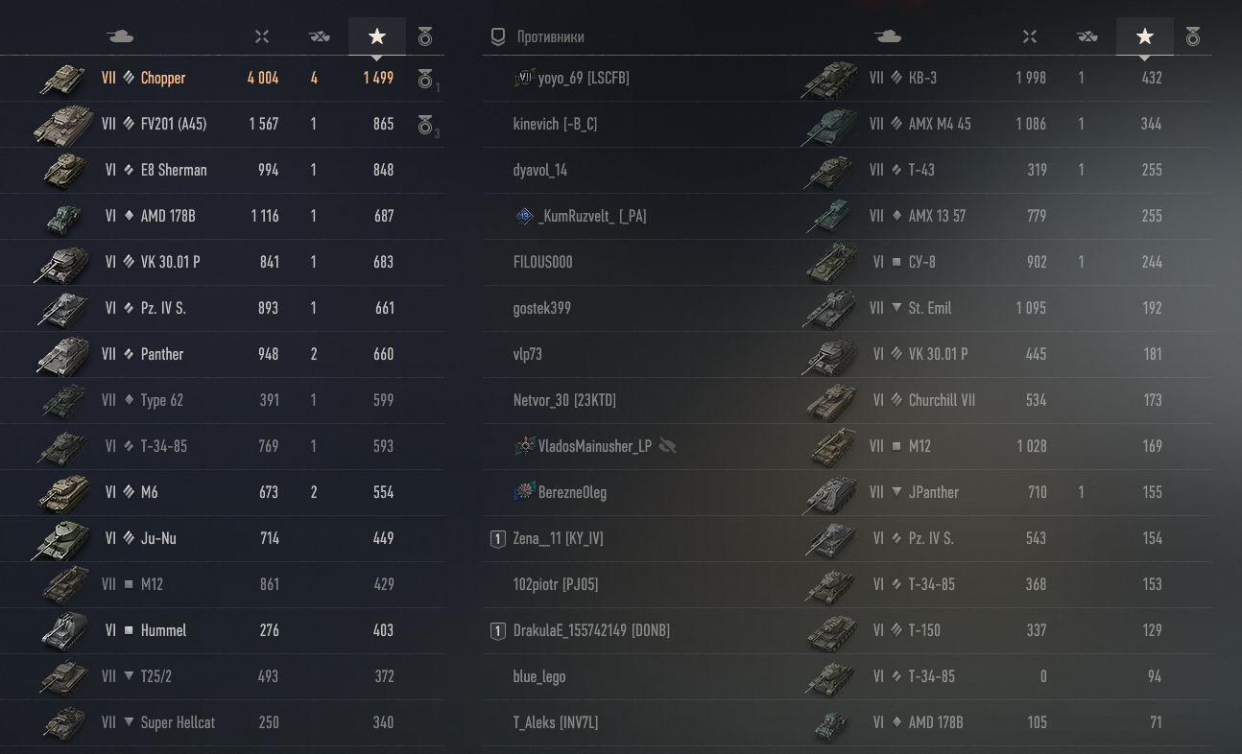The width and height of the screenshot is (1242, 754).
Task: Sort enemies by kills column icon
Action: 1087,36
